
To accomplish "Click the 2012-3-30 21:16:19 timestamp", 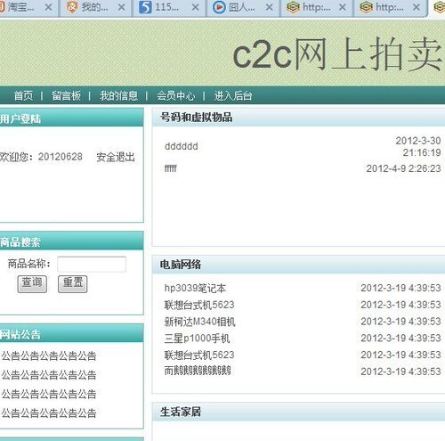I will pyautogui.click(x=418, y=146).
